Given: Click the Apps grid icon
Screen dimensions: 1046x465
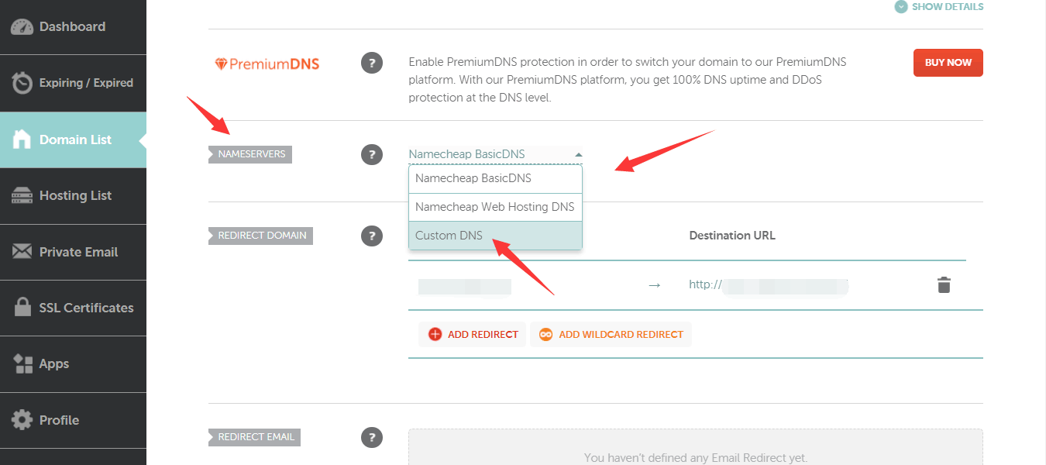Looking at the screenshot, I should (x=22, y=363).
